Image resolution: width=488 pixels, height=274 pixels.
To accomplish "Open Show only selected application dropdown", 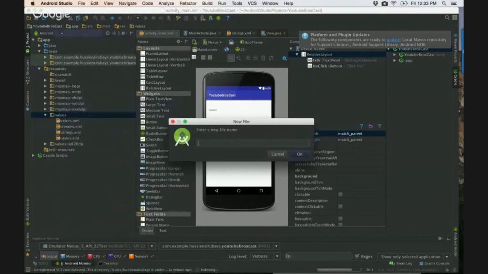I will pyautogui.click(x=414, y=256).
